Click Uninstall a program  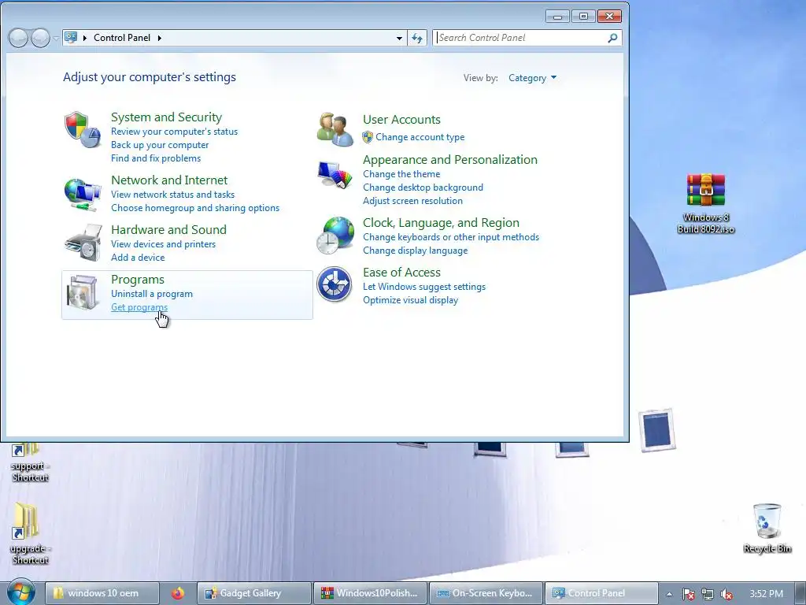pos(152,294)
